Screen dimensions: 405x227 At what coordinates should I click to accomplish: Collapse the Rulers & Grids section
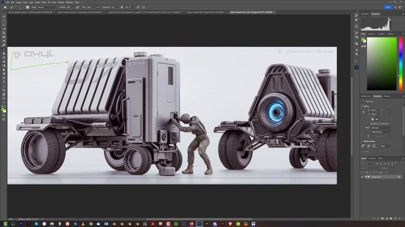[x=362, y=141]
